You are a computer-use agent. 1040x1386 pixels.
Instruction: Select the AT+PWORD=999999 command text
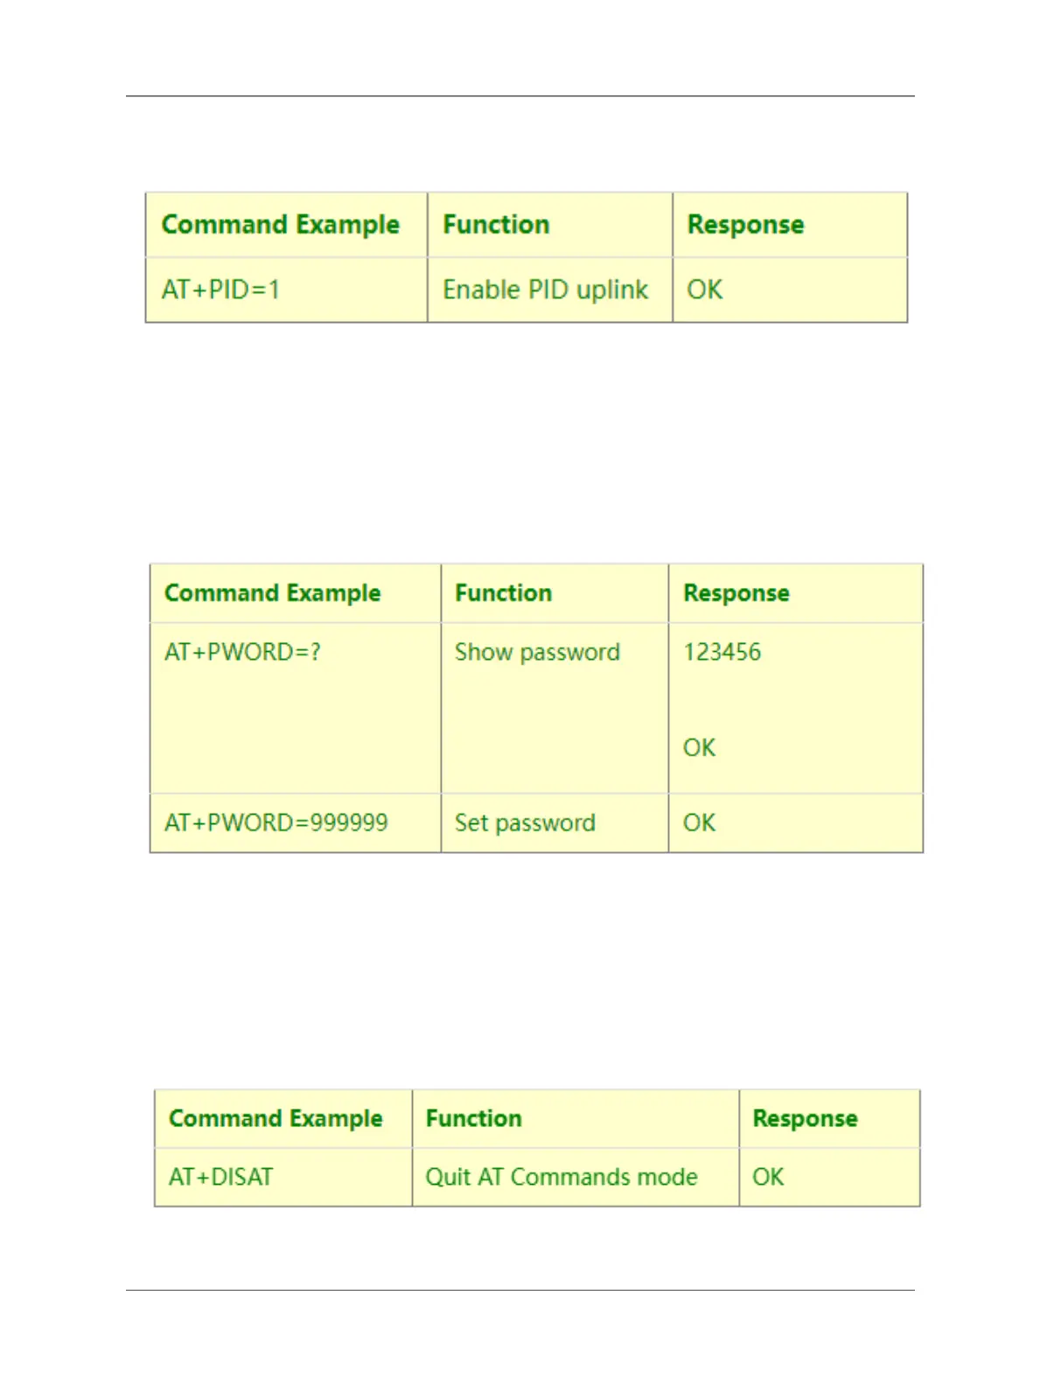point(276,822)
